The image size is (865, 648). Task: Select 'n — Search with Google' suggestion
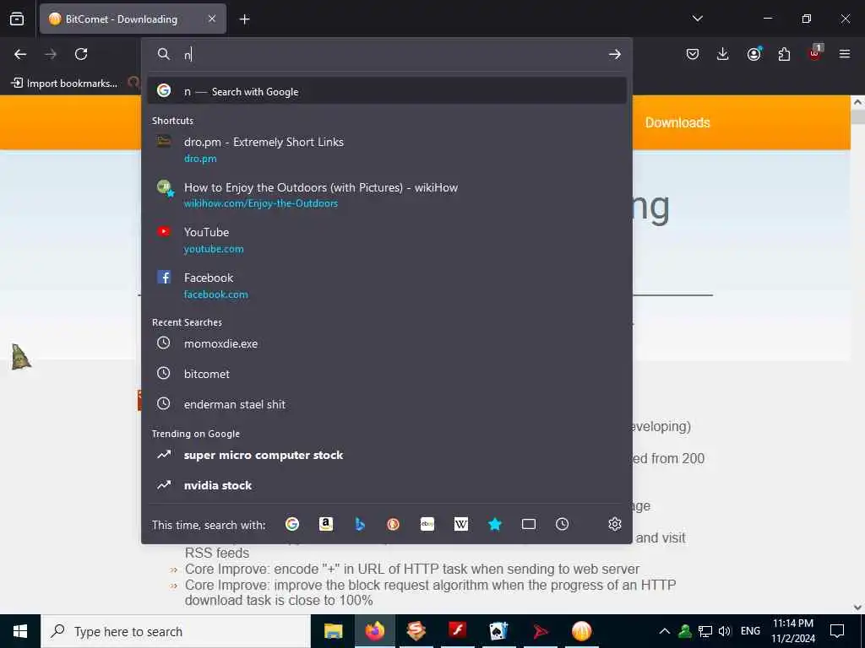pos(386,91)
